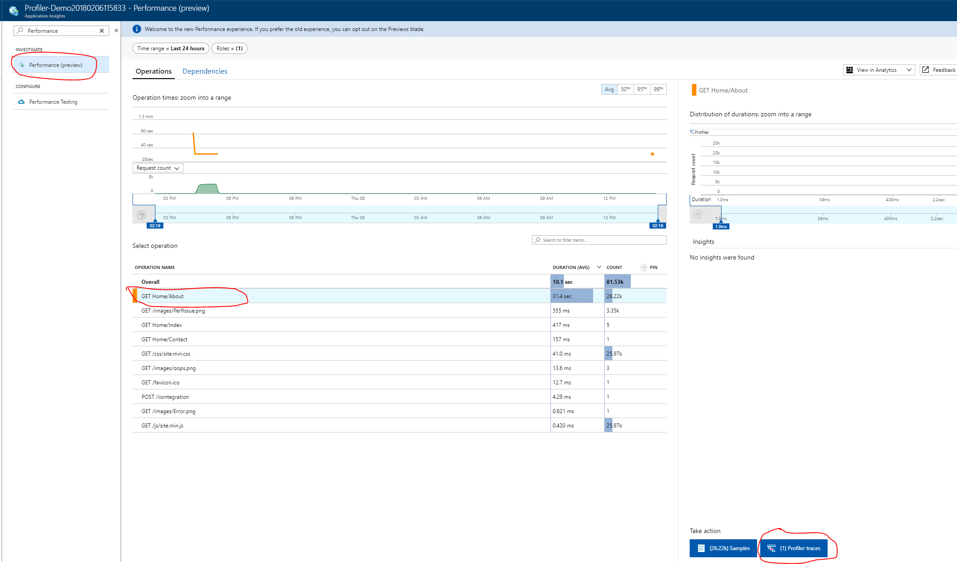Image resolution: width=957 pixels, height=564 pixels.
Task: Click the Search to filter items field
Action: tap(599, 240)
